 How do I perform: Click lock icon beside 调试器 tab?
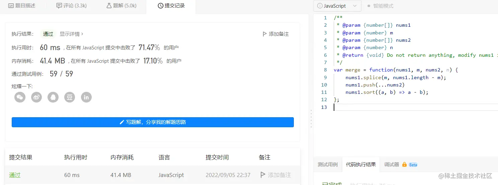404,165
